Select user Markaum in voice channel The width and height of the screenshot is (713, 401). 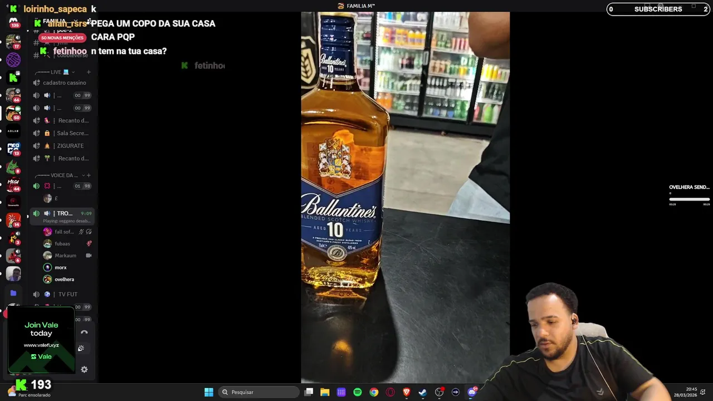tap(67, 256)
